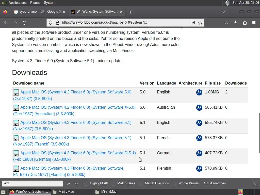Click the Motorola architecture icon in the 1.08MB row
Screen dimensions: 260x195
click(x=199, y=92)
